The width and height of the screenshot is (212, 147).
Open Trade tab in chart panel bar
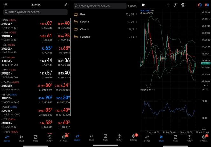click(175, 138)
